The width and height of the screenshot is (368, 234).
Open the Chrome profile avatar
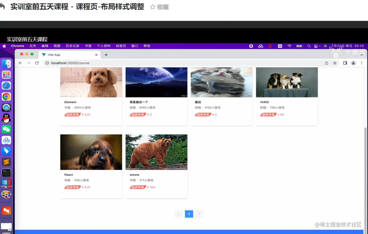pos(353,63)
